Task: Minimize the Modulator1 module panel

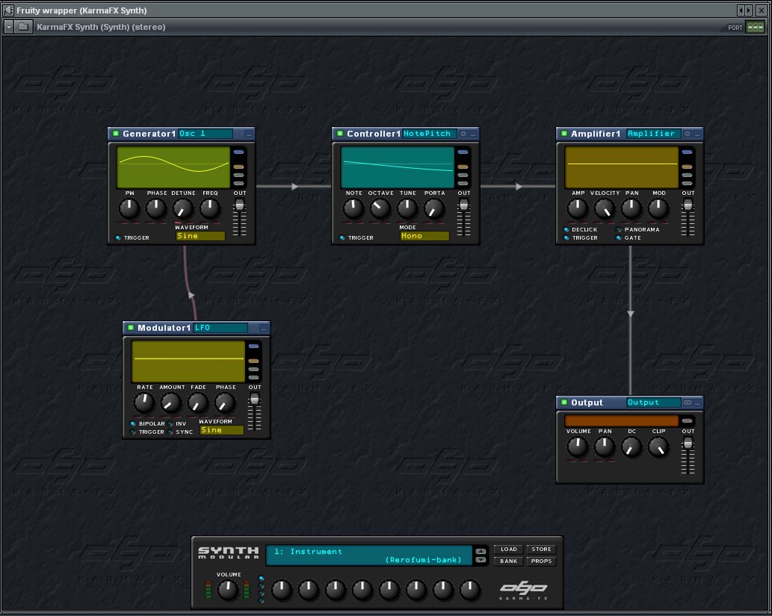Action: pos(263,328)
